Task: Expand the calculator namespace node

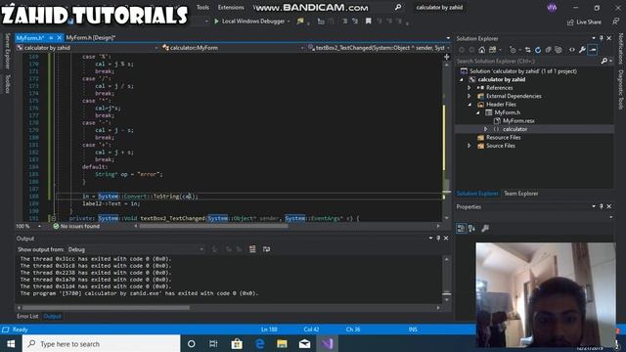Action: pyautogui.click(x=486, y=129)
